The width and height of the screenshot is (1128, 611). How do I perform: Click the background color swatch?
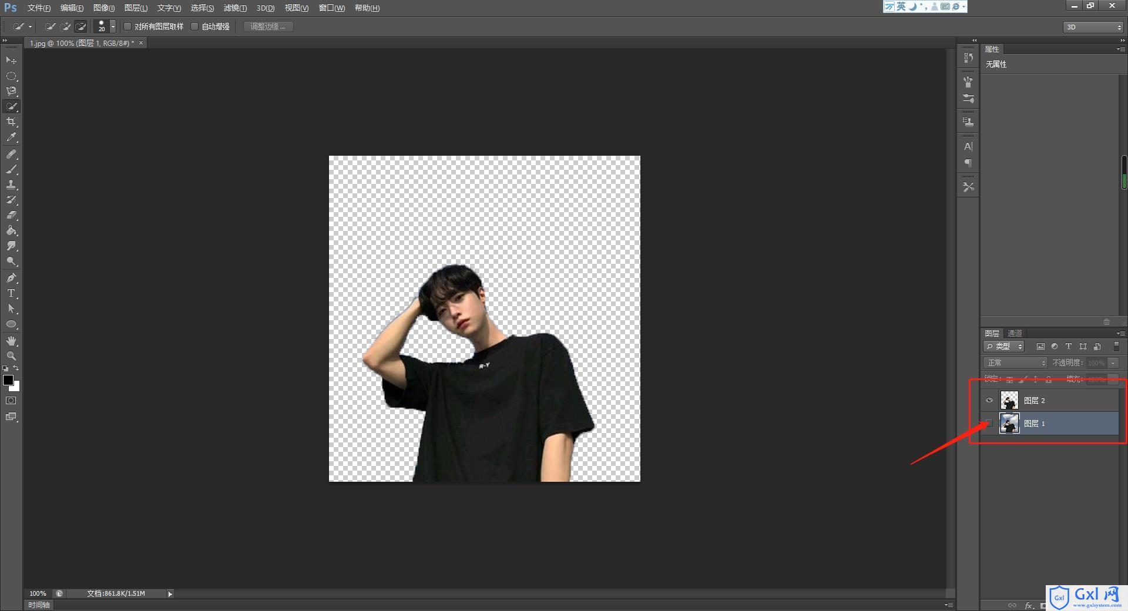click(16, 388)
